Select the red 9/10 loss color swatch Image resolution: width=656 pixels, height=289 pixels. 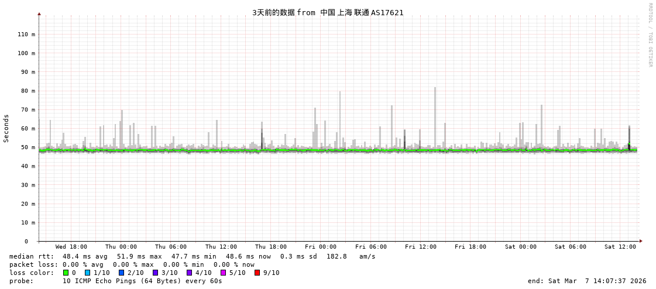pos(257,273)
